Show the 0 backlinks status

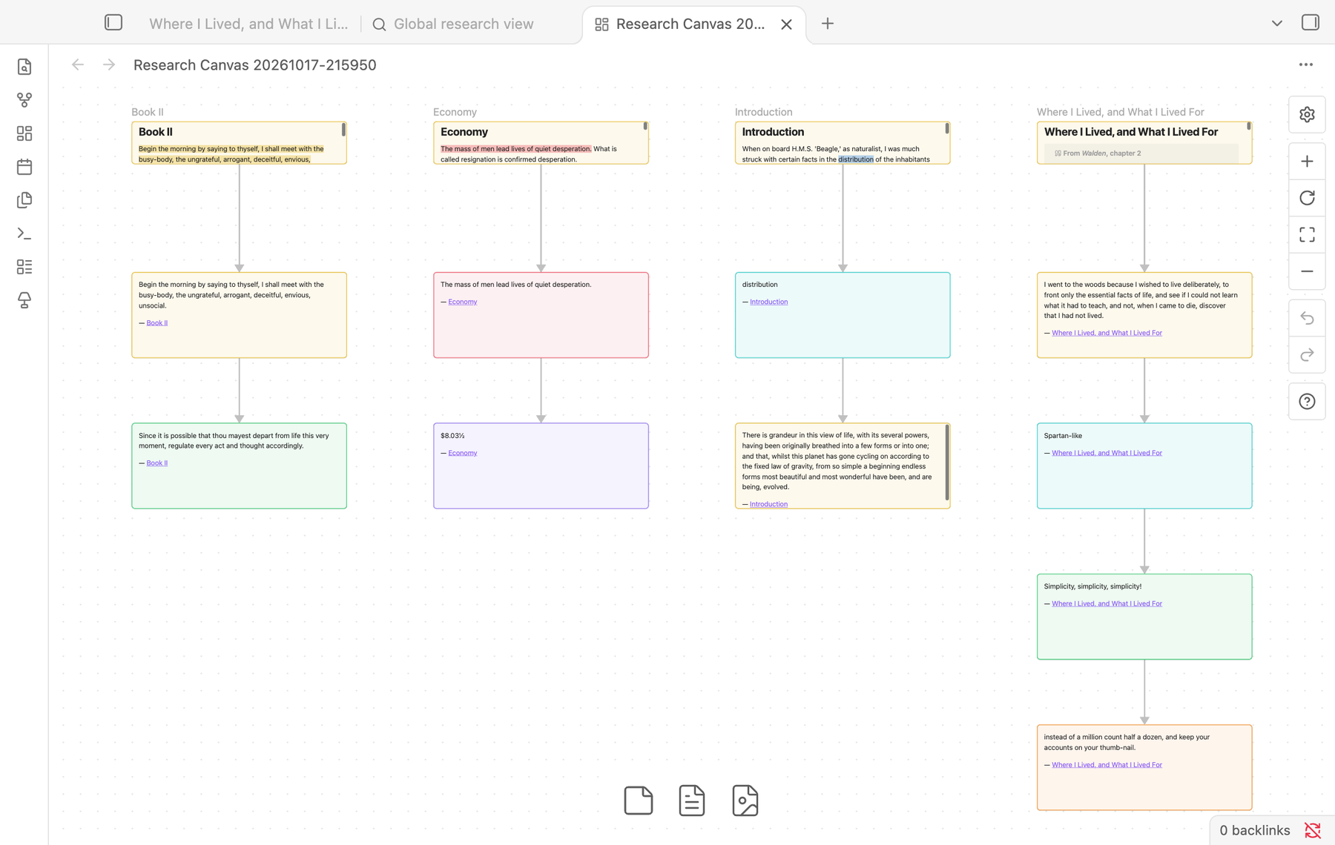coord(1254,830)
